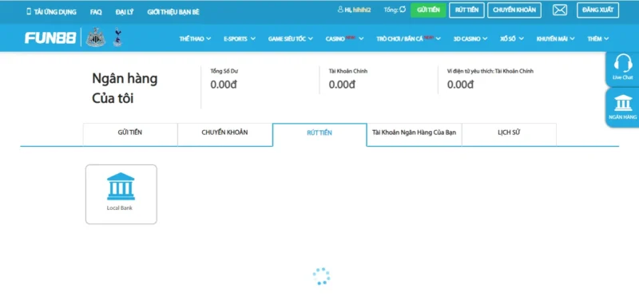Open the FAQ link
Viewport: 639px width, 304px height.
tap(96, 12)
